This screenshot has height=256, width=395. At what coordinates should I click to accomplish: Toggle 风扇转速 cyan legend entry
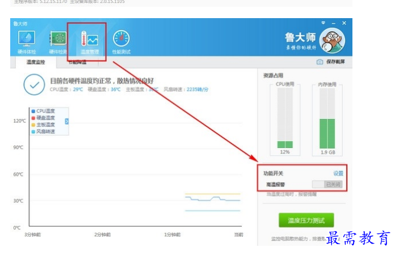(x=43, y=131)
